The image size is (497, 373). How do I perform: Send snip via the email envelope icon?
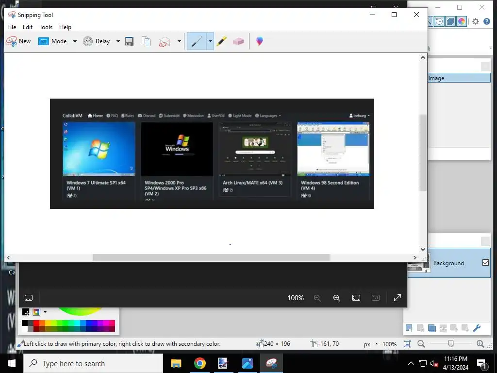[165, 42]
